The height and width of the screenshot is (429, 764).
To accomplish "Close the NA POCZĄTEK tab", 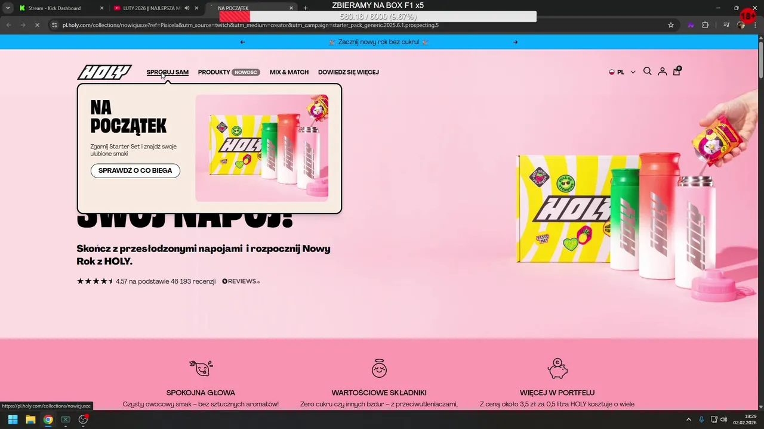I will pyautogui.click(x=291, y=8).
